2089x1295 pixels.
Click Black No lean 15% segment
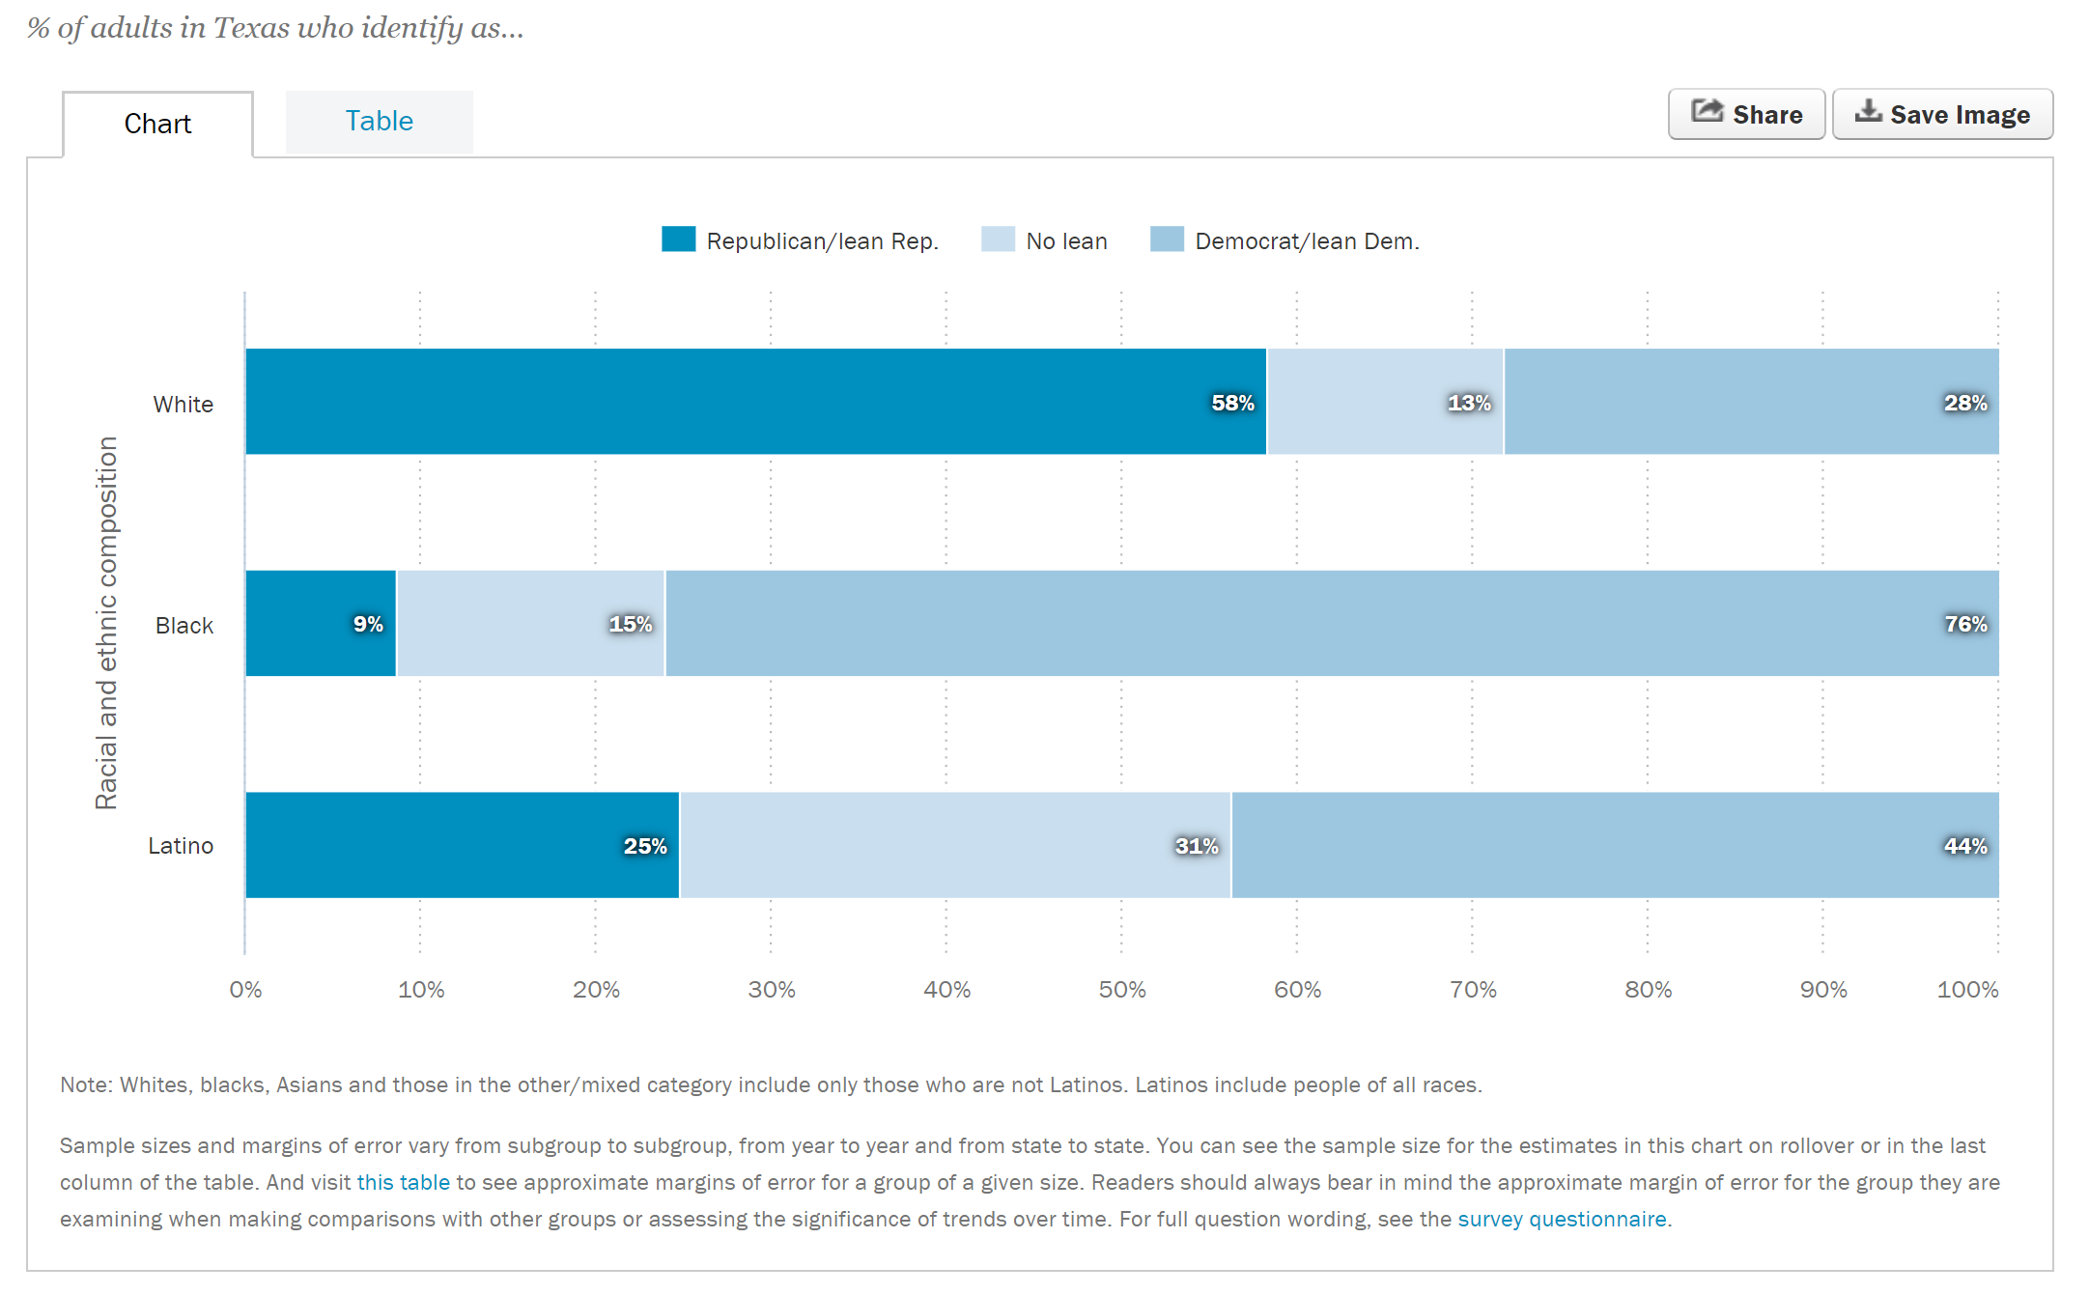click(530, 623)
